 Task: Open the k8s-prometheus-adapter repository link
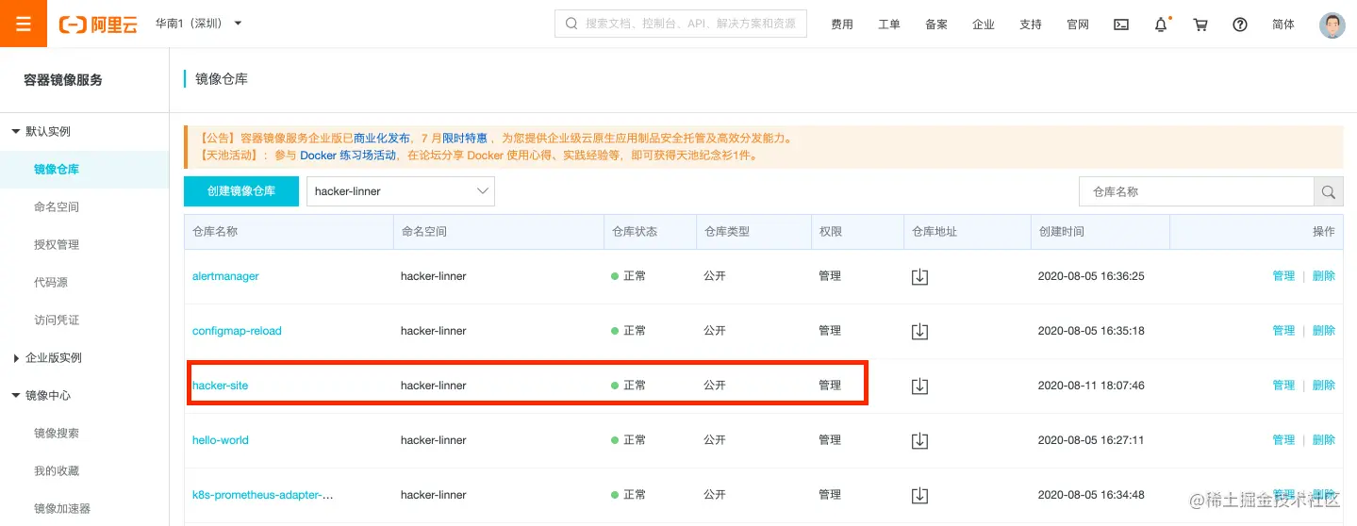263,495
